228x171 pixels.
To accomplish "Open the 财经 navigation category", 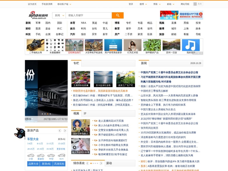I will (28, 28).
